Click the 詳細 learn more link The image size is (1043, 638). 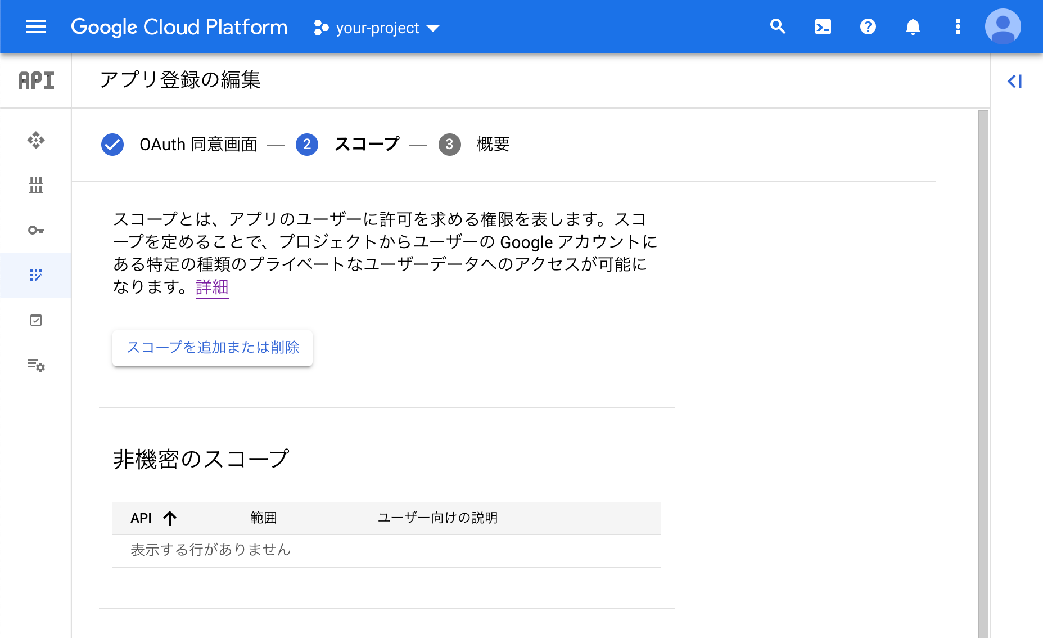(x=212, y=287)
